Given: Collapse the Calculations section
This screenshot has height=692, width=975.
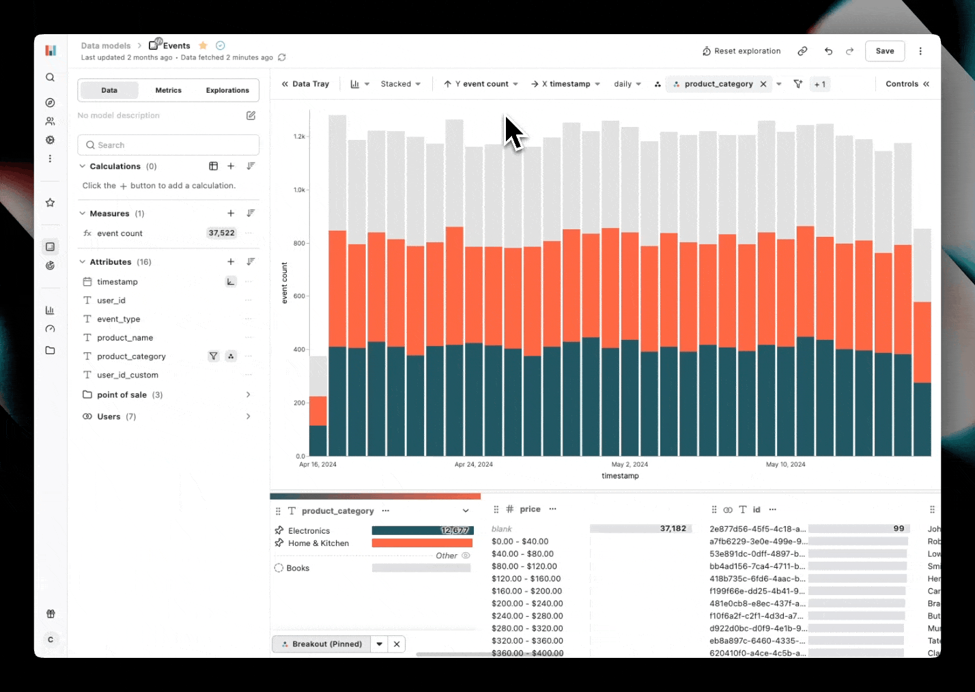Looking at the screenshot, I should point(83,166).
